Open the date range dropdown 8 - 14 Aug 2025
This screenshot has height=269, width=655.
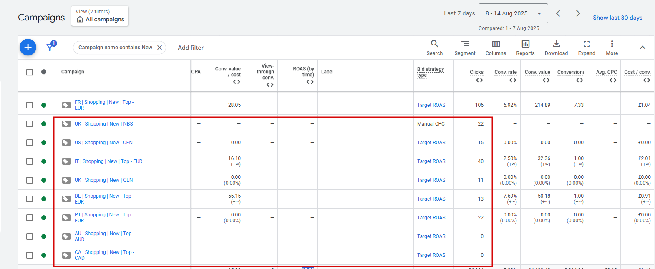click(x=513, y=14)
